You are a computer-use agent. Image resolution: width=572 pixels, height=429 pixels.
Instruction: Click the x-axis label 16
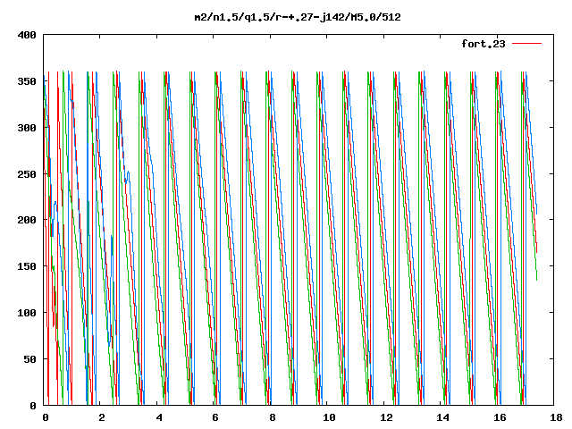[x=500, y=417]
